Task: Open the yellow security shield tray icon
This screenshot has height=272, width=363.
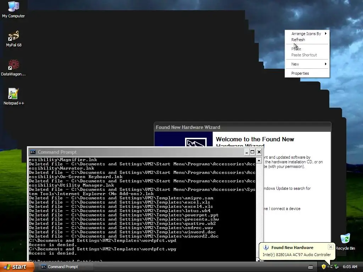Action: (x=324, y=267)
